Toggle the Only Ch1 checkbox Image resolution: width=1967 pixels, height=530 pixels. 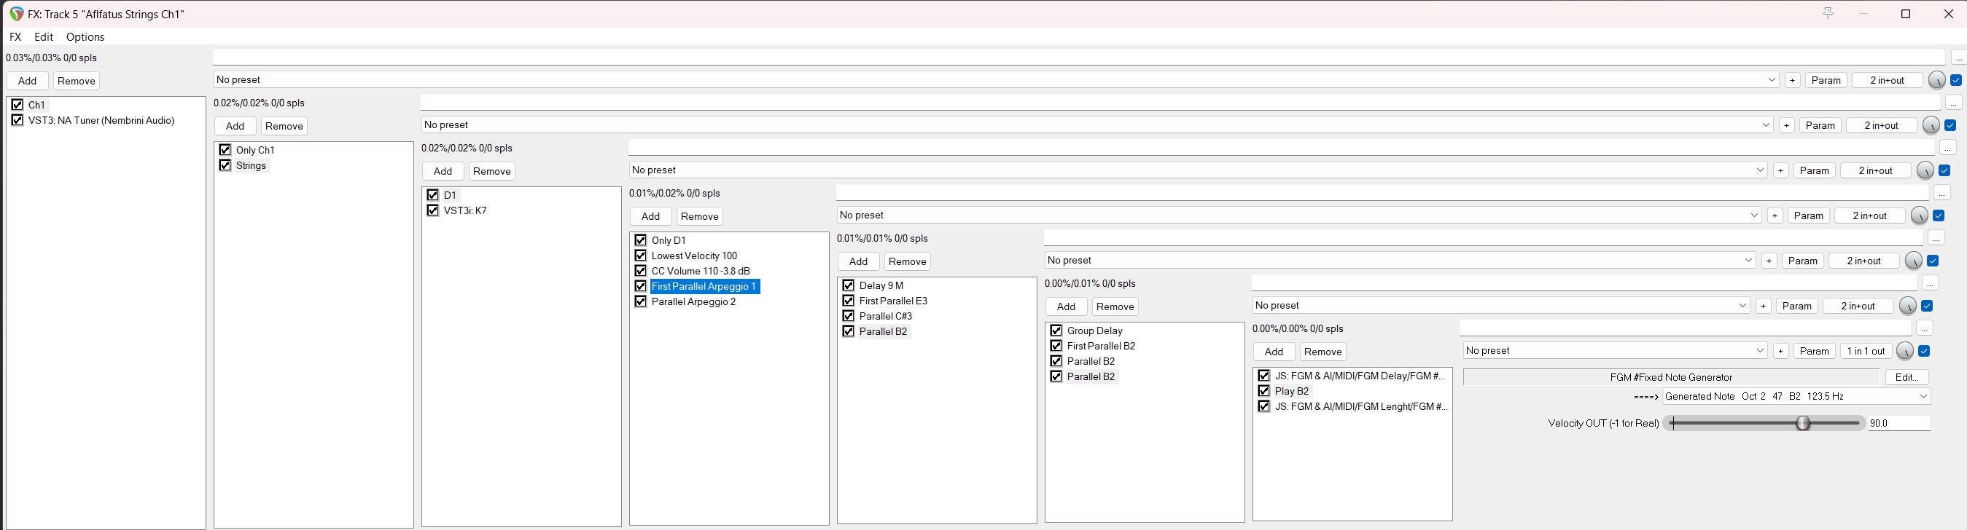(225, 149)
